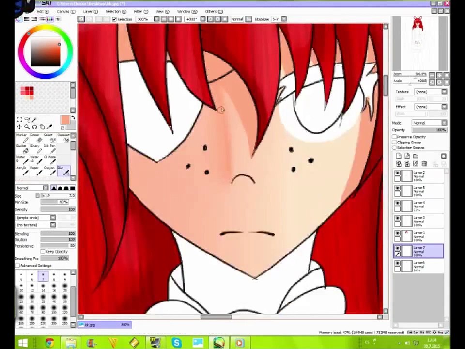Enable Clipping Group checkbox
The height and width of the screenshot is (349, 465).
pos(394,142)
